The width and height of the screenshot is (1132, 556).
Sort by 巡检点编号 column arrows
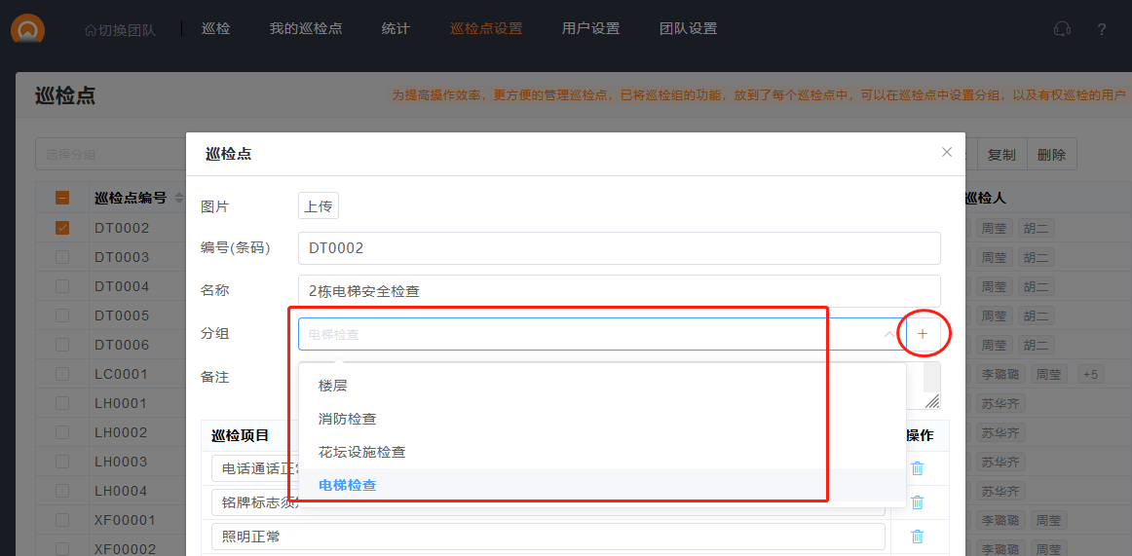(177, 199)
